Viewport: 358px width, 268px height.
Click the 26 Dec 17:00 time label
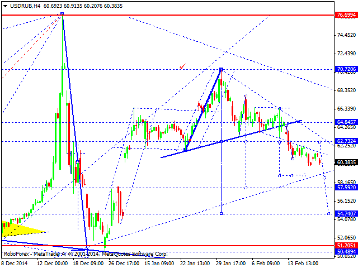[x=124, y=264]
